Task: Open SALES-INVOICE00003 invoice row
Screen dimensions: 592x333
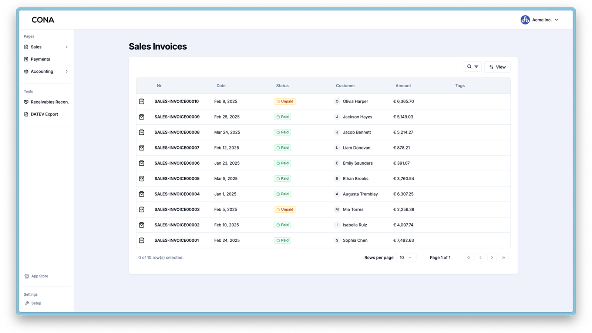Action: point(323,209)
